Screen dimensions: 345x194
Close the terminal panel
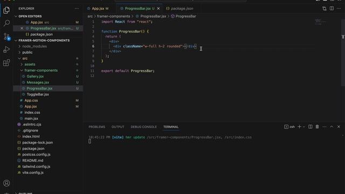tap(339, 127)
